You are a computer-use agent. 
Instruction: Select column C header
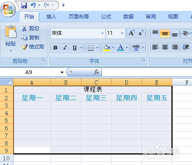pos(96,82)
